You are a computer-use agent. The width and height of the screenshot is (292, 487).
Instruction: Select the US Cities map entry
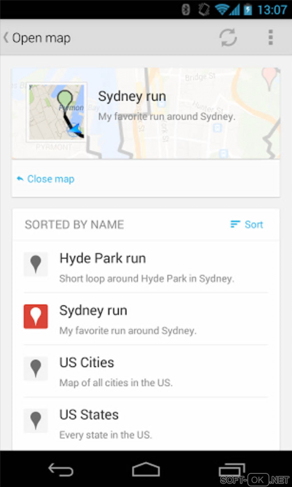pyautogui.click(x=147, y=371)
